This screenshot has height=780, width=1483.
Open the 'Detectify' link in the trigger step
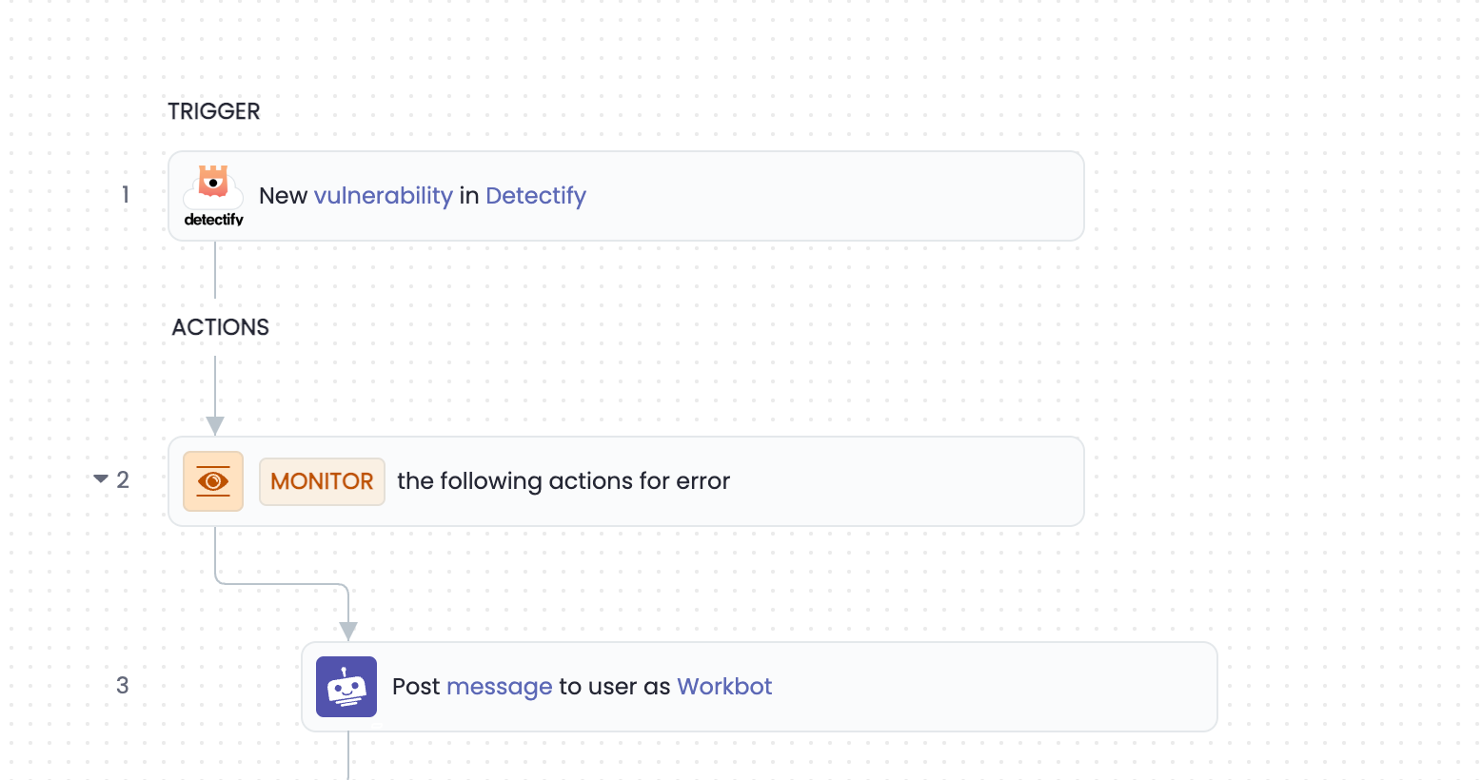[536, 196]
